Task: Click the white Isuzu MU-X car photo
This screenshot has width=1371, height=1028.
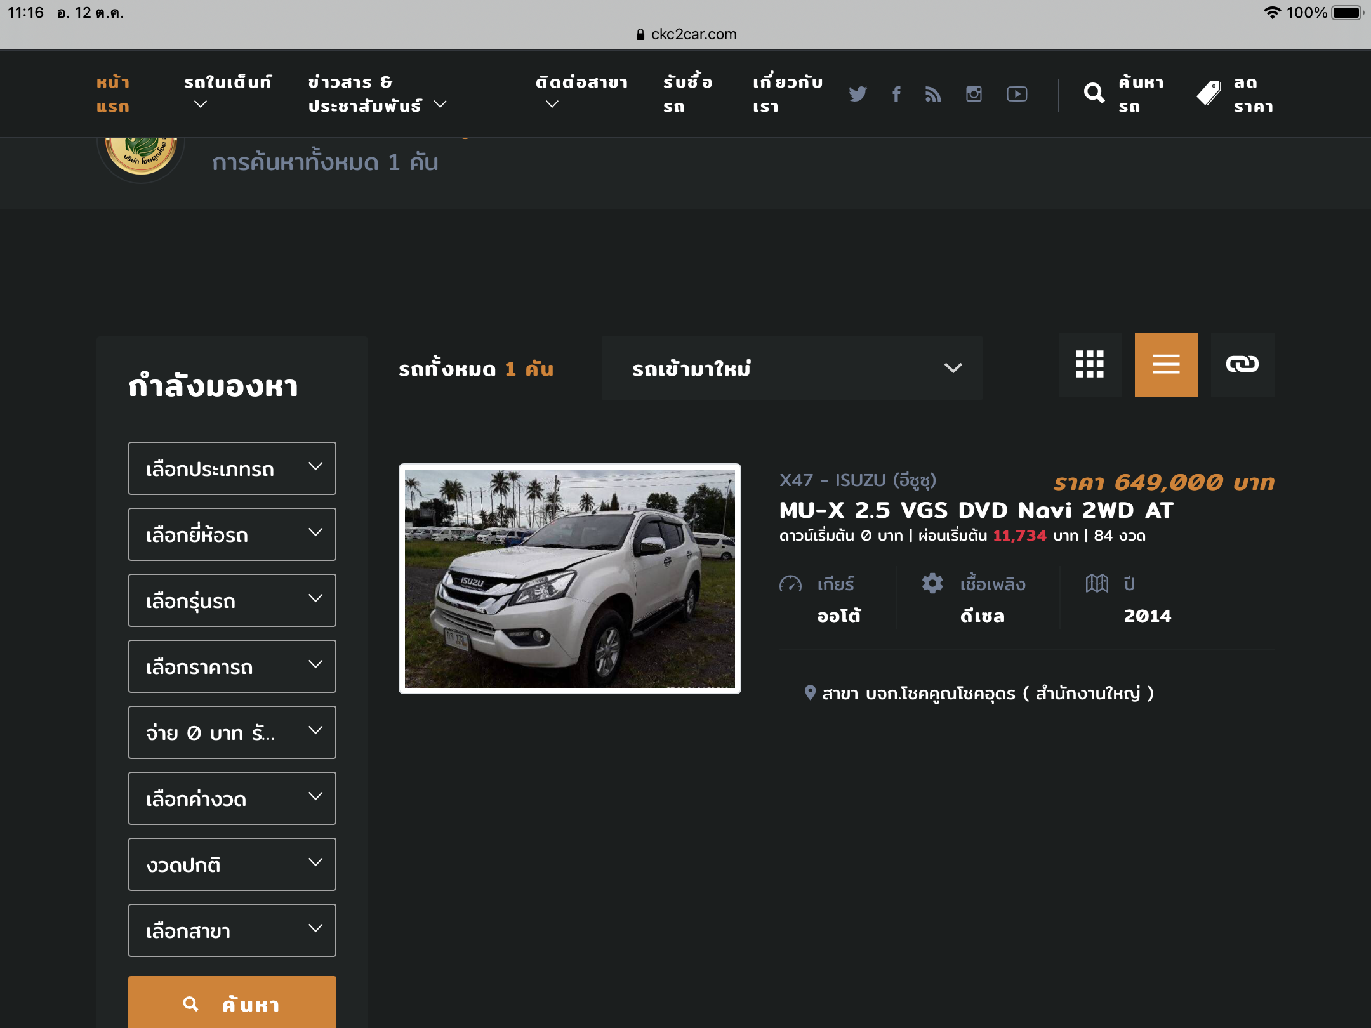Action: 569,579
